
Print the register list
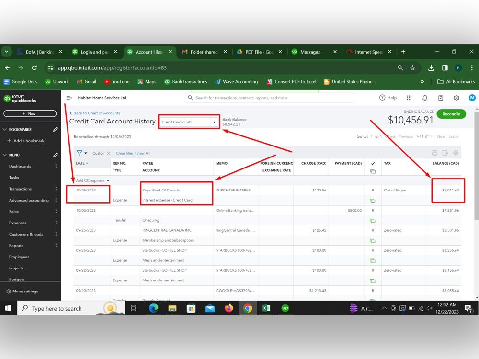[x=434, y=153]
